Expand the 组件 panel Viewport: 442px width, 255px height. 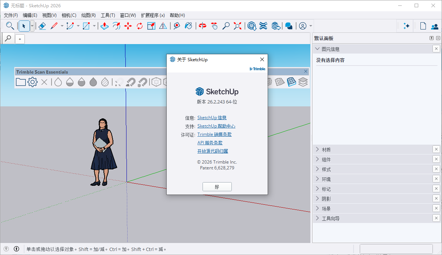[317, 159]
